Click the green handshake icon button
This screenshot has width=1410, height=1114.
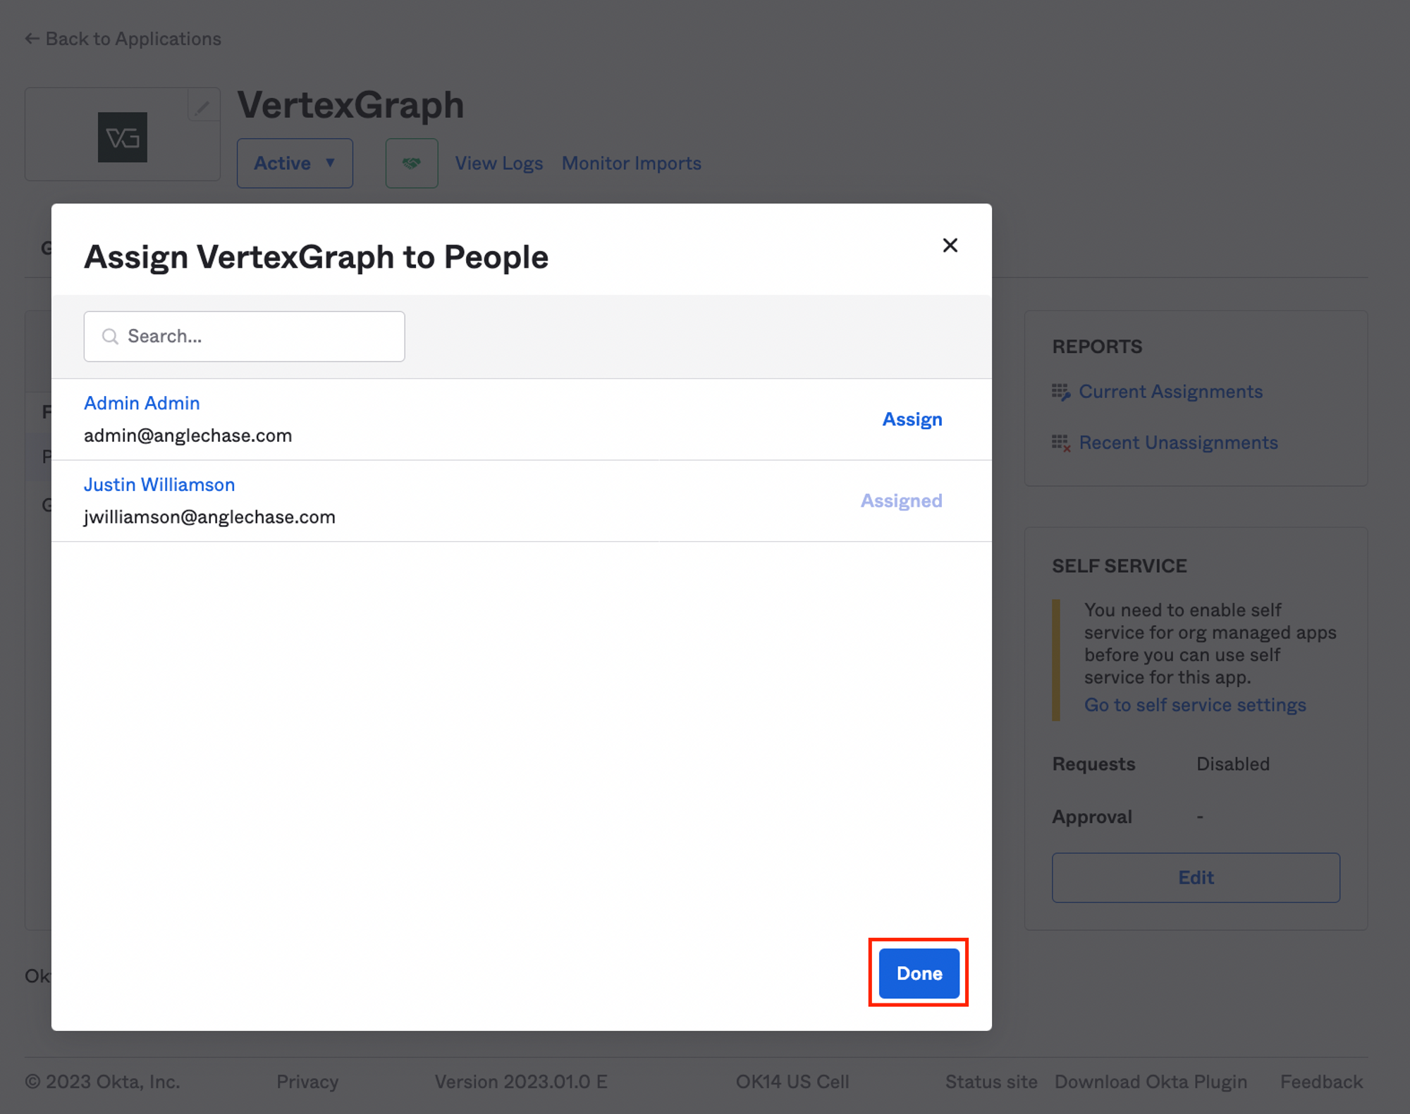coord(412,163)
